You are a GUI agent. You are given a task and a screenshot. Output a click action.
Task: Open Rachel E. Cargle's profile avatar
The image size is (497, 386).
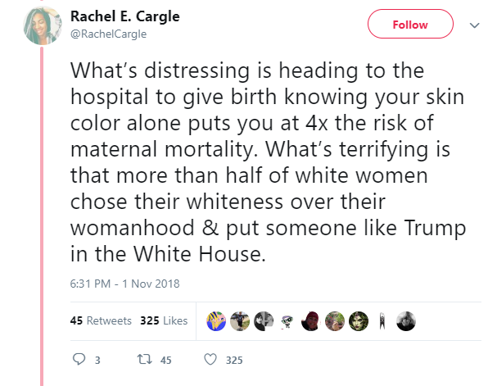pyautogui.click(x=43, y=25)
